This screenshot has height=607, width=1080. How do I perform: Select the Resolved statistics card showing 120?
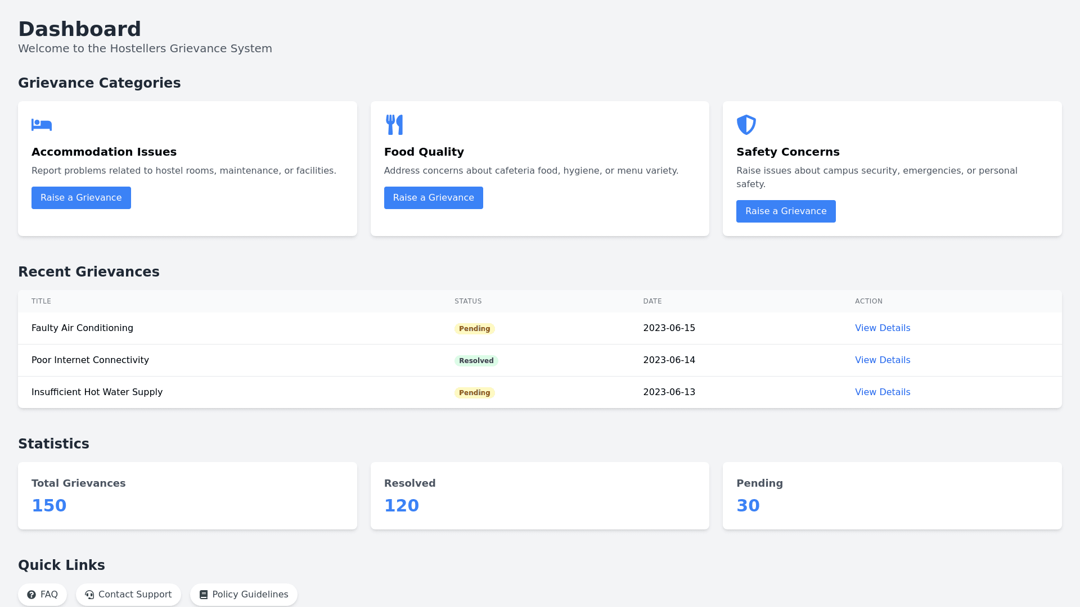539,496
